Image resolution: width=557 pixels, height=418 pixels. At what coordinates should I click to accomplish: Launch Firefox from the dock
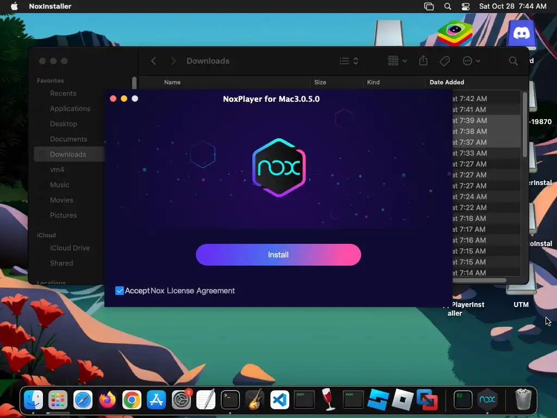[107, 399]
